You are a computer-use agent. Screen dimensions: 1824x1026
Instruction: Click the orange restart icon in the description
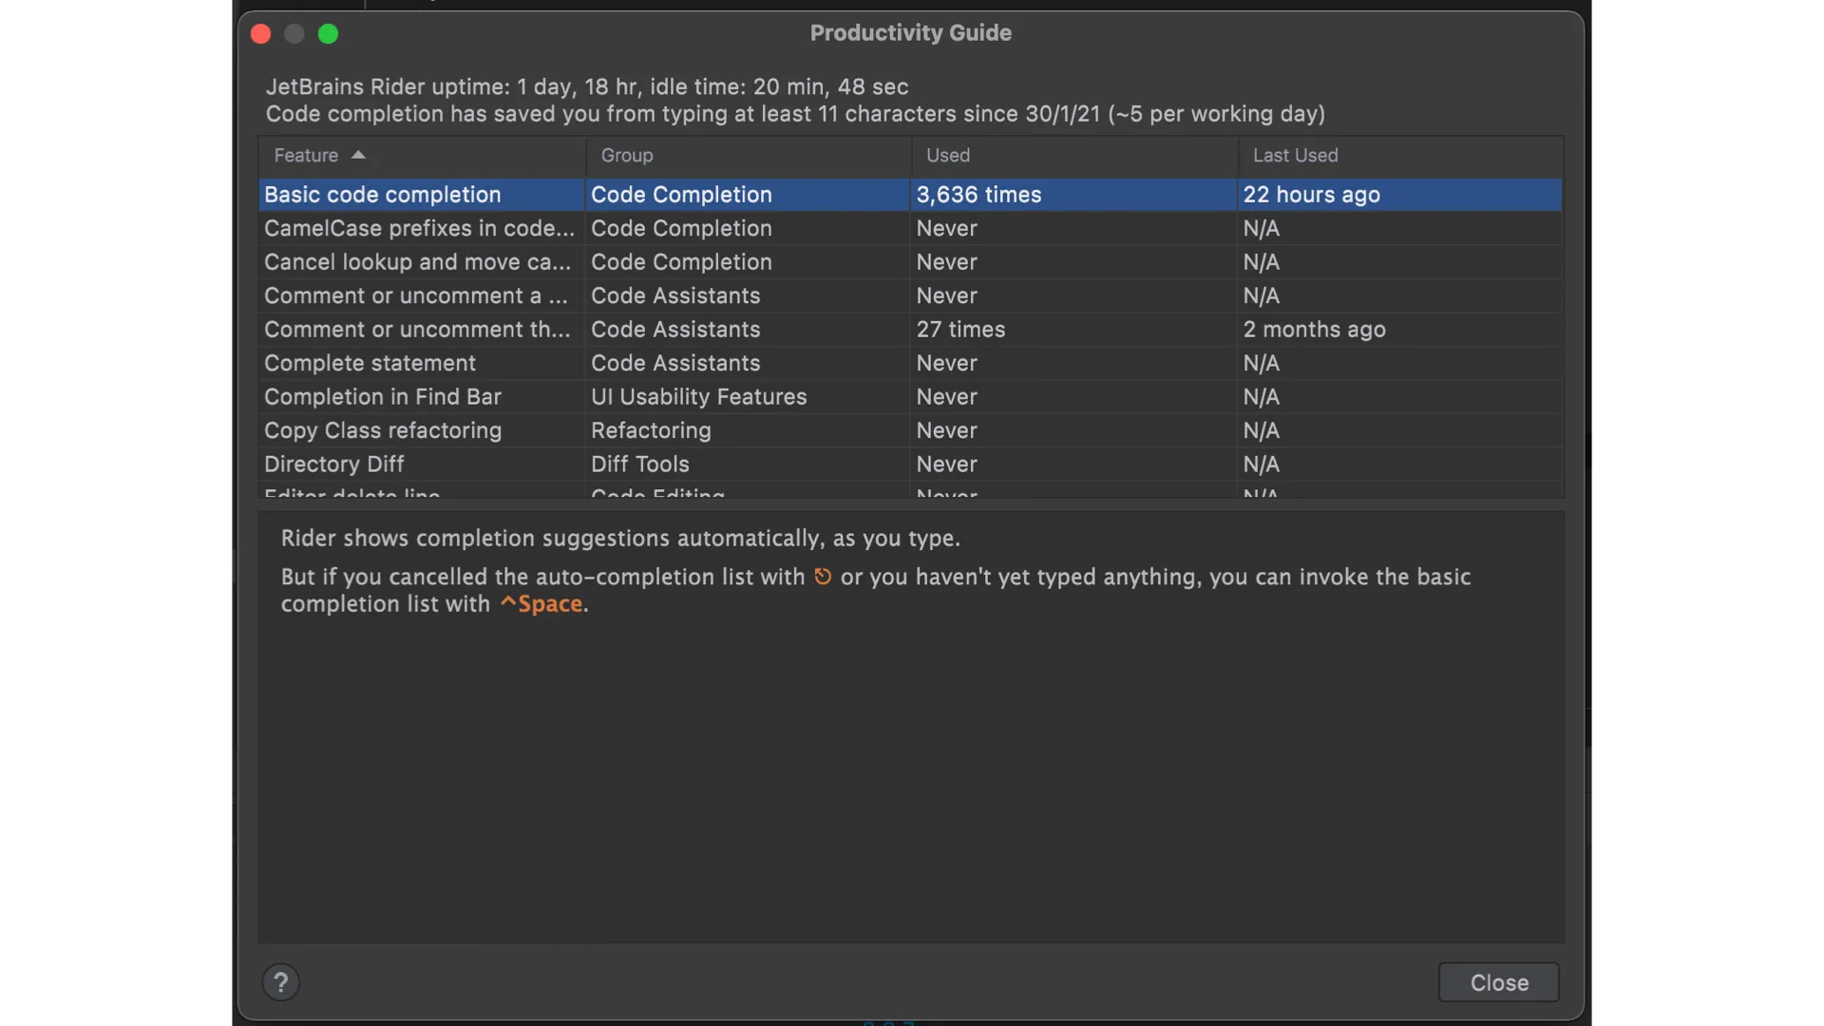(x=823, y=577)
